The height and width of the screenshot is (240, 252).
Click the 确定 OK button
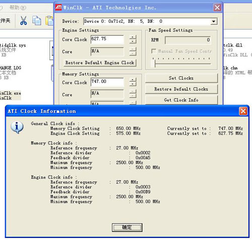click(x=127, y=227)
